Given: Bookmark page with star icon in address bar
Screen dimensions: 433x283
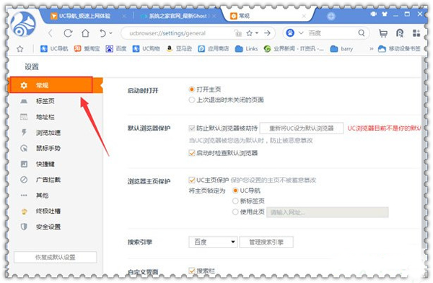Looking at the screenshot, I should (x=250, y=33).
